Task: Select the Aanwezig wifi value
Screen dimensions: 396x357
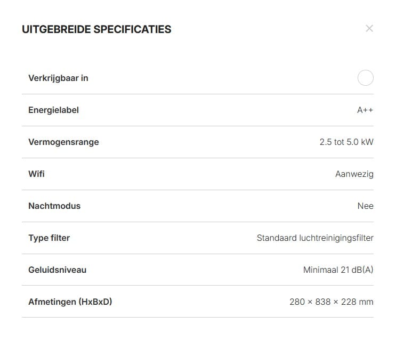Action: point(354,174)
